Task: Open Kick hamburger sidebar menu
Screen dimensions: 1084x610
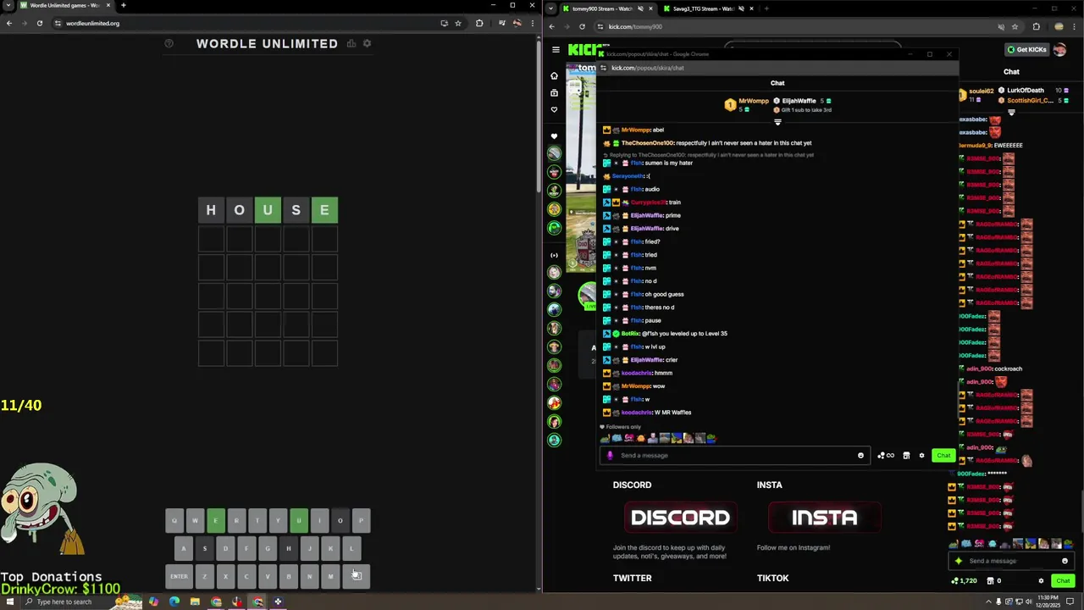Action: pyautogui.click(x=556, y=49)
